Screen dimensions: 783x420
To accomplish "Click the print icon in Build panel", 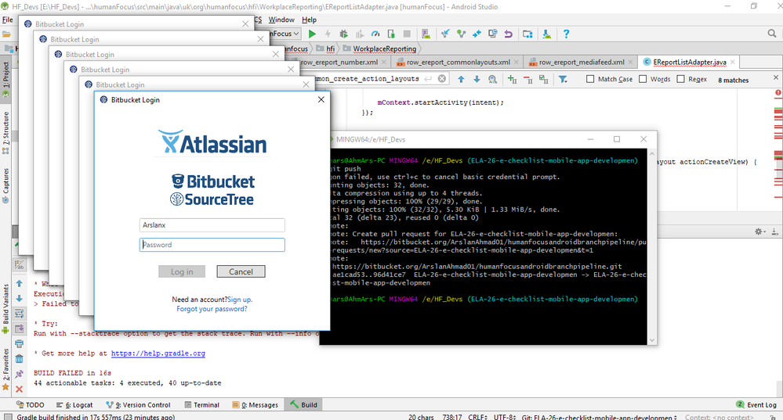I will [x=19, y=345].
